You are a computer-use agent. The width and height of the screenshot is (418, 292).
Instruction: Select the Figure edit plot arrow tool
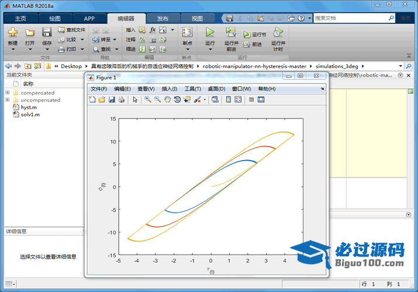tap(135, 99)
